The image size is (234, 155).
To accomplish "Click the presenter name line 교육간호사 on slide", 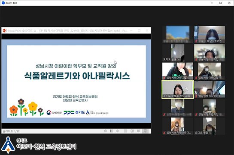I will pos(75,100).
